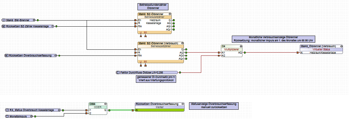Viewport: 350px width, 136px height.
Task: Click green wire between ODER and Merker
Action: click(121, 110)
